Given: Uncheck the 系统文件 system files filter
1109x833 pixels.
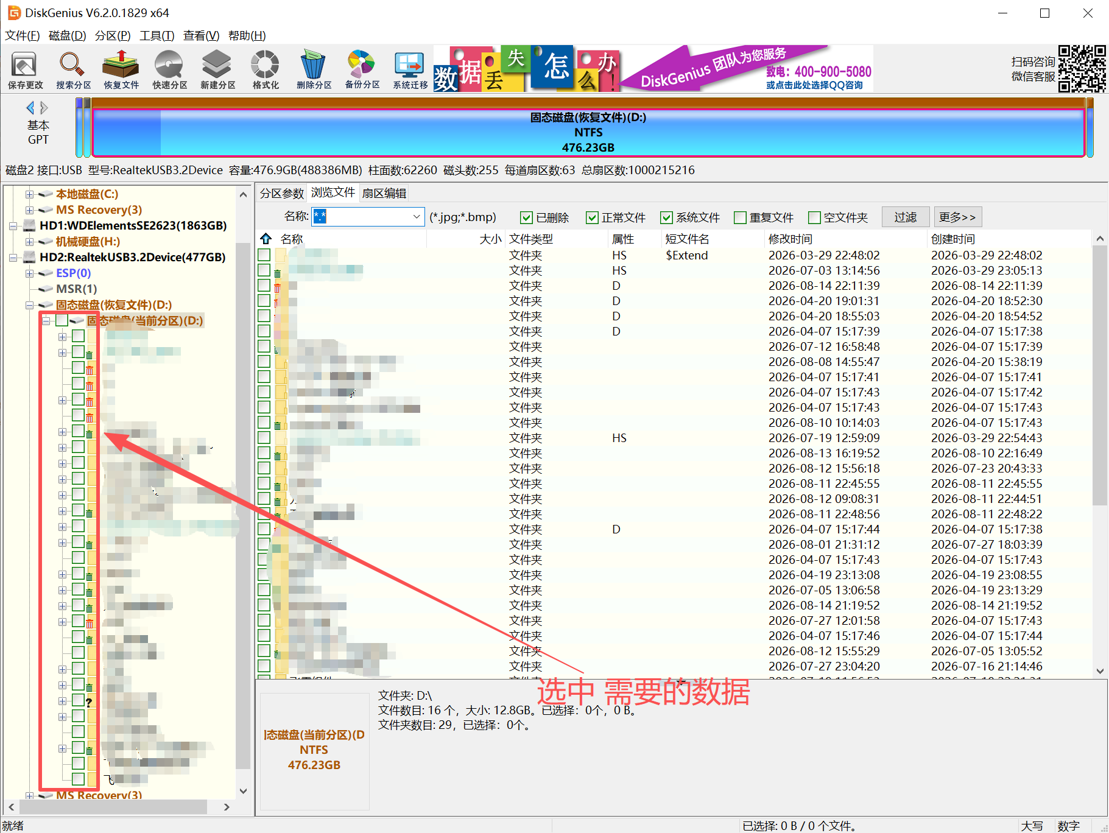Looking at the screenshot, I should (x=666, y=217).
